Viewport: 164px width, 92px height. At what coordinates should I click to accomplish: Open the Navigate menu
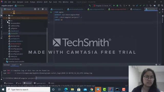20,2
